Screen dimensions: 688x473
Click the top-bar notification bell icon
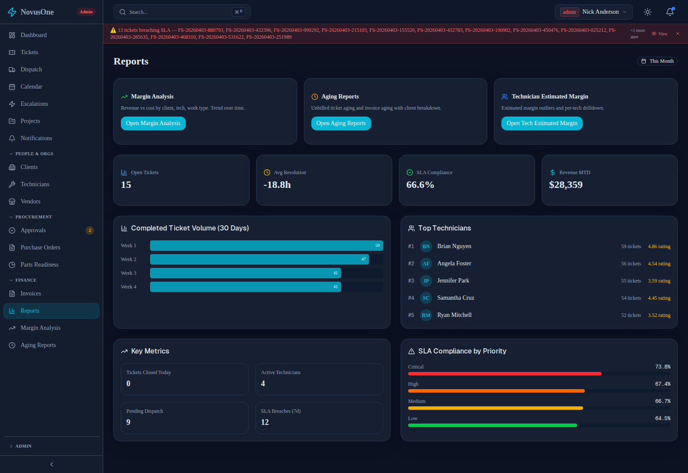pos(670,12)
